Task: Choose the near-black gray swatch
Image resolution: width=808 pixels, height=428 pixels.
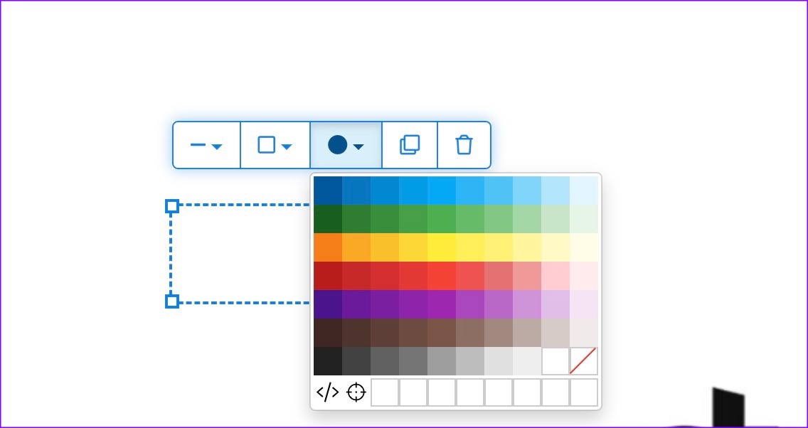Action: pos(327,361)
